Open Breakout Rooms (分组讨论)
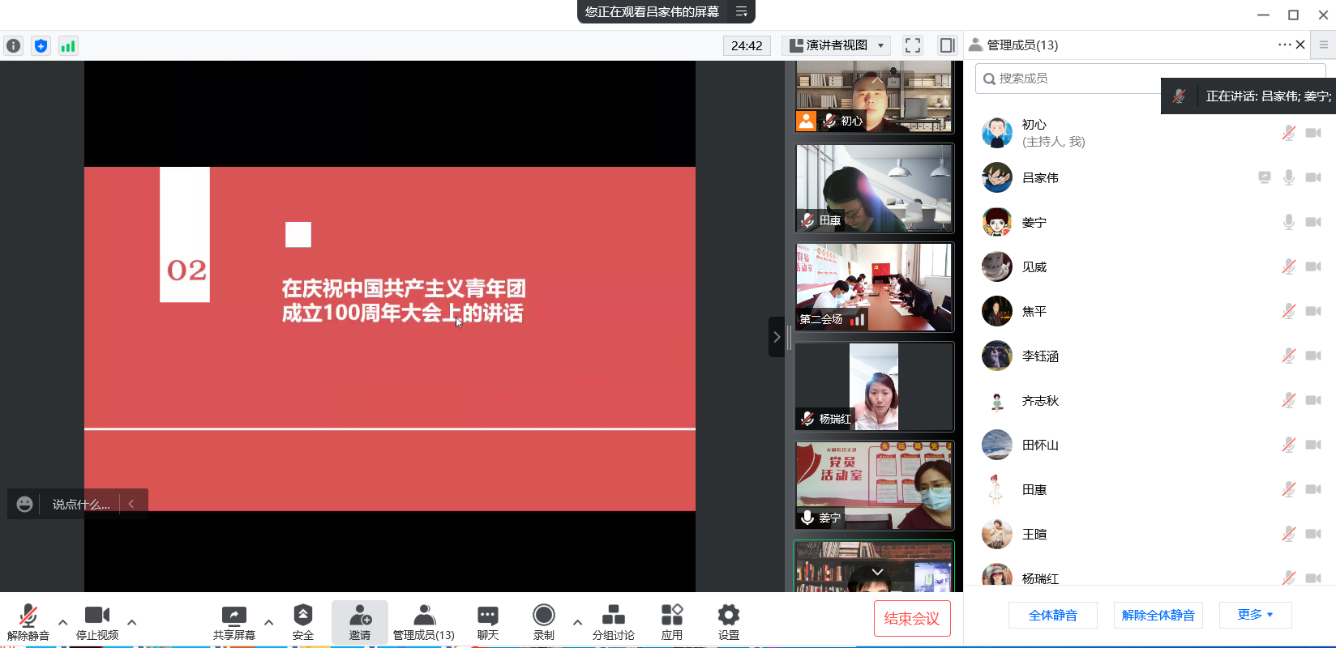1336x648 pixels. (613, 622)
